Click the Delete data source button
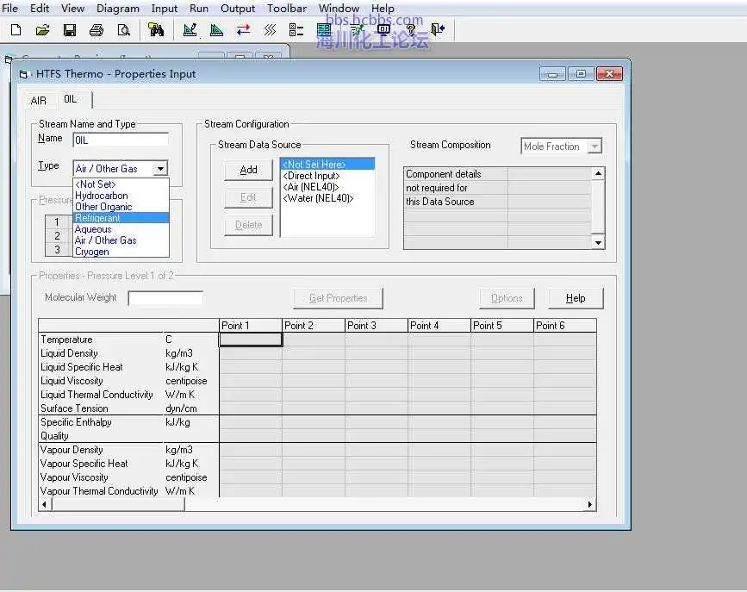This screenshot has height=592, width=747. click(x=249, y=225)
